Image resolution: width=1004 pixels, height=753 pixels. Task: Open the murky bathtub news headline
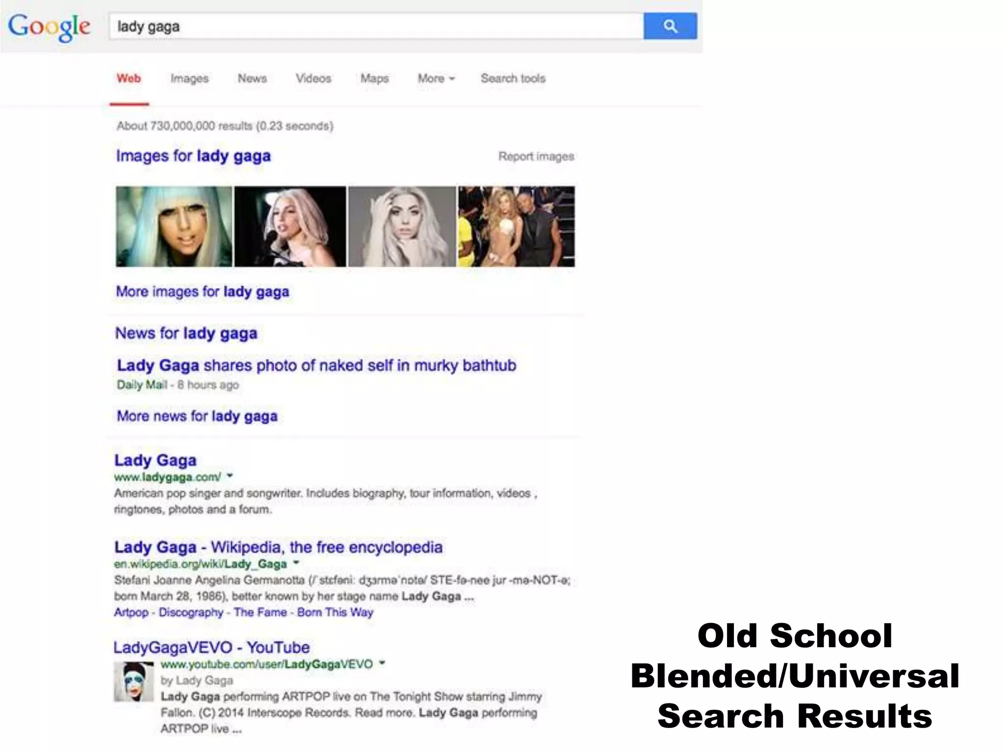[x=317, y=366]
